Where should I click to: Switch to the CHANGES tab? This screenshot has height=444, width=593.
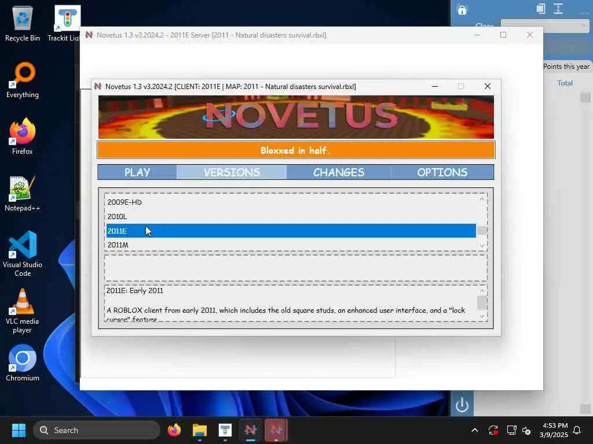coord(338,172)
